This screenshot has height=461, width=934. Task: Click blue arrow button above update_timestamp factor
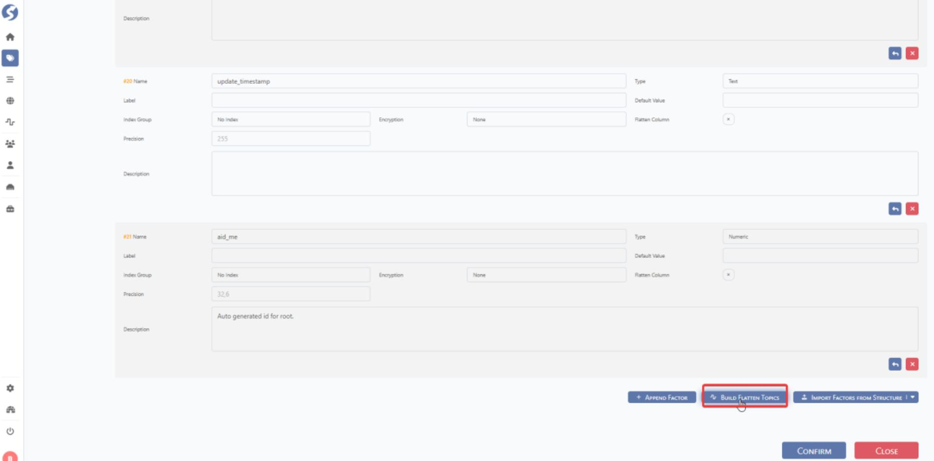(x=895, y=53)
